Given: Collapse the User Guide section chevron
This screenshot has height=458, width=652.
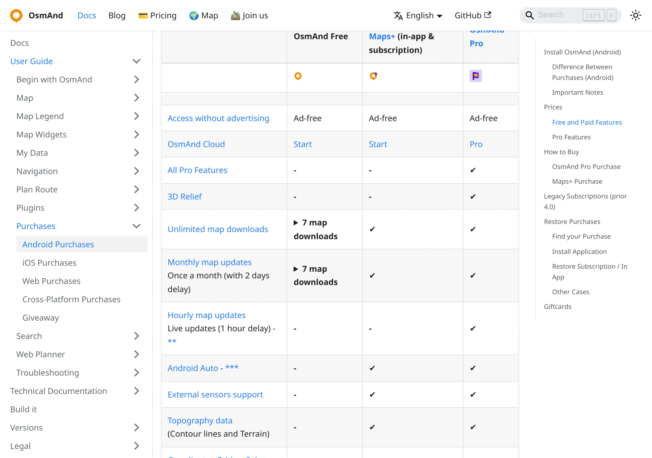Looking at the screenshot, I should (137, 61).
